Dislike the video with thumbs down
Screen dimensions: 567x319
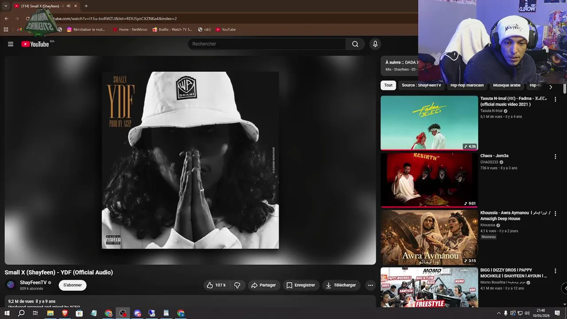237,285
